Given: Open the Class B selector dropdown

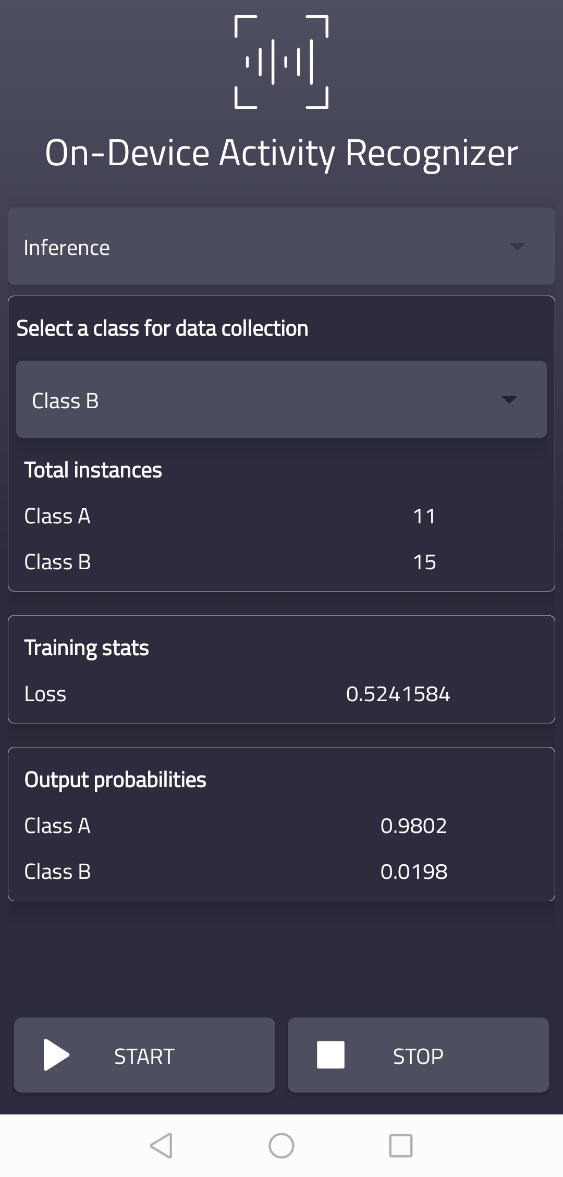Looking at the screenshot, I should pos(281,399).
